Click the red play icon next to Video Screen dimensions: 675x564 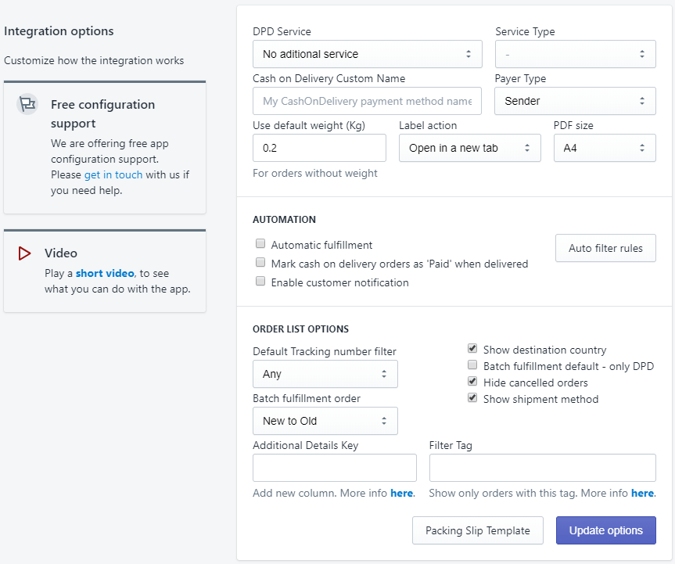(24, 253)
